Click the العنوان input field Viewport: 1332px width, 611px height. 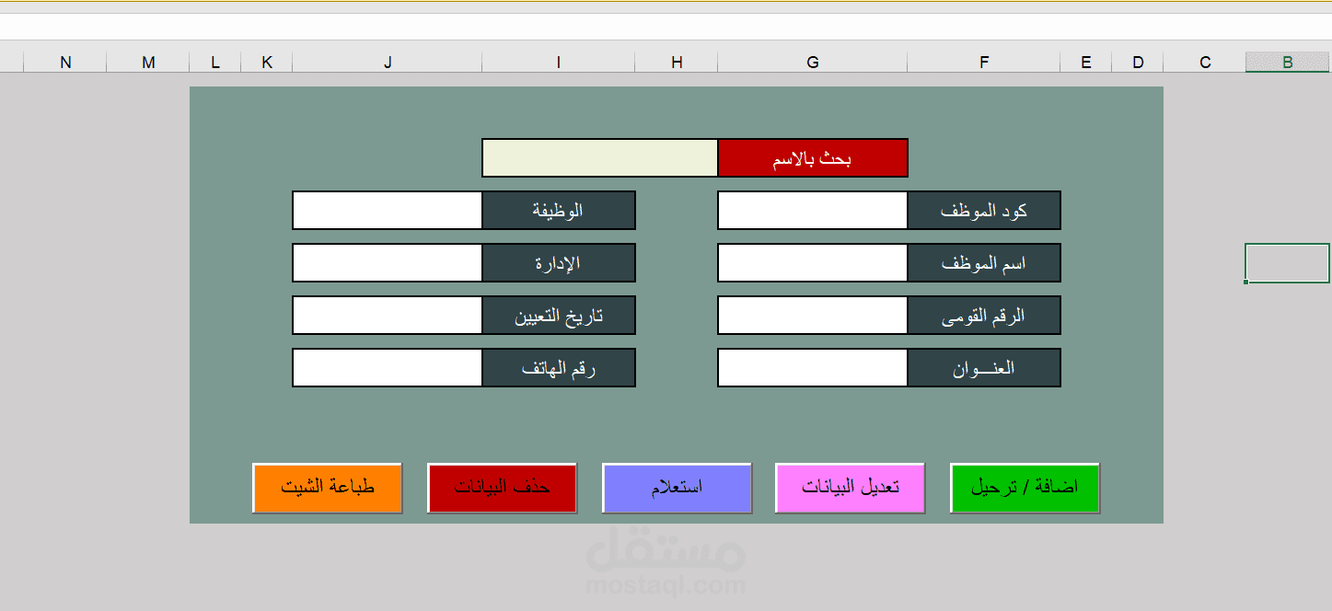(812, 368)
